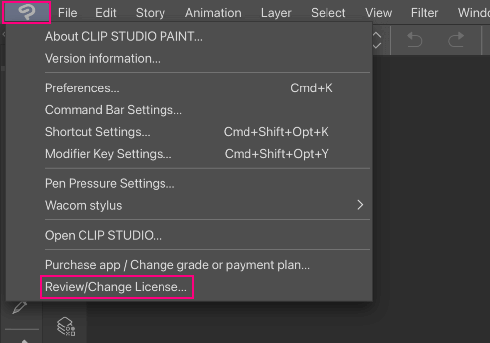The height and width of the screenshot is (343, 490).
Task: Click the up/down chevron stepper in command bar
Action: click(376, 40)
